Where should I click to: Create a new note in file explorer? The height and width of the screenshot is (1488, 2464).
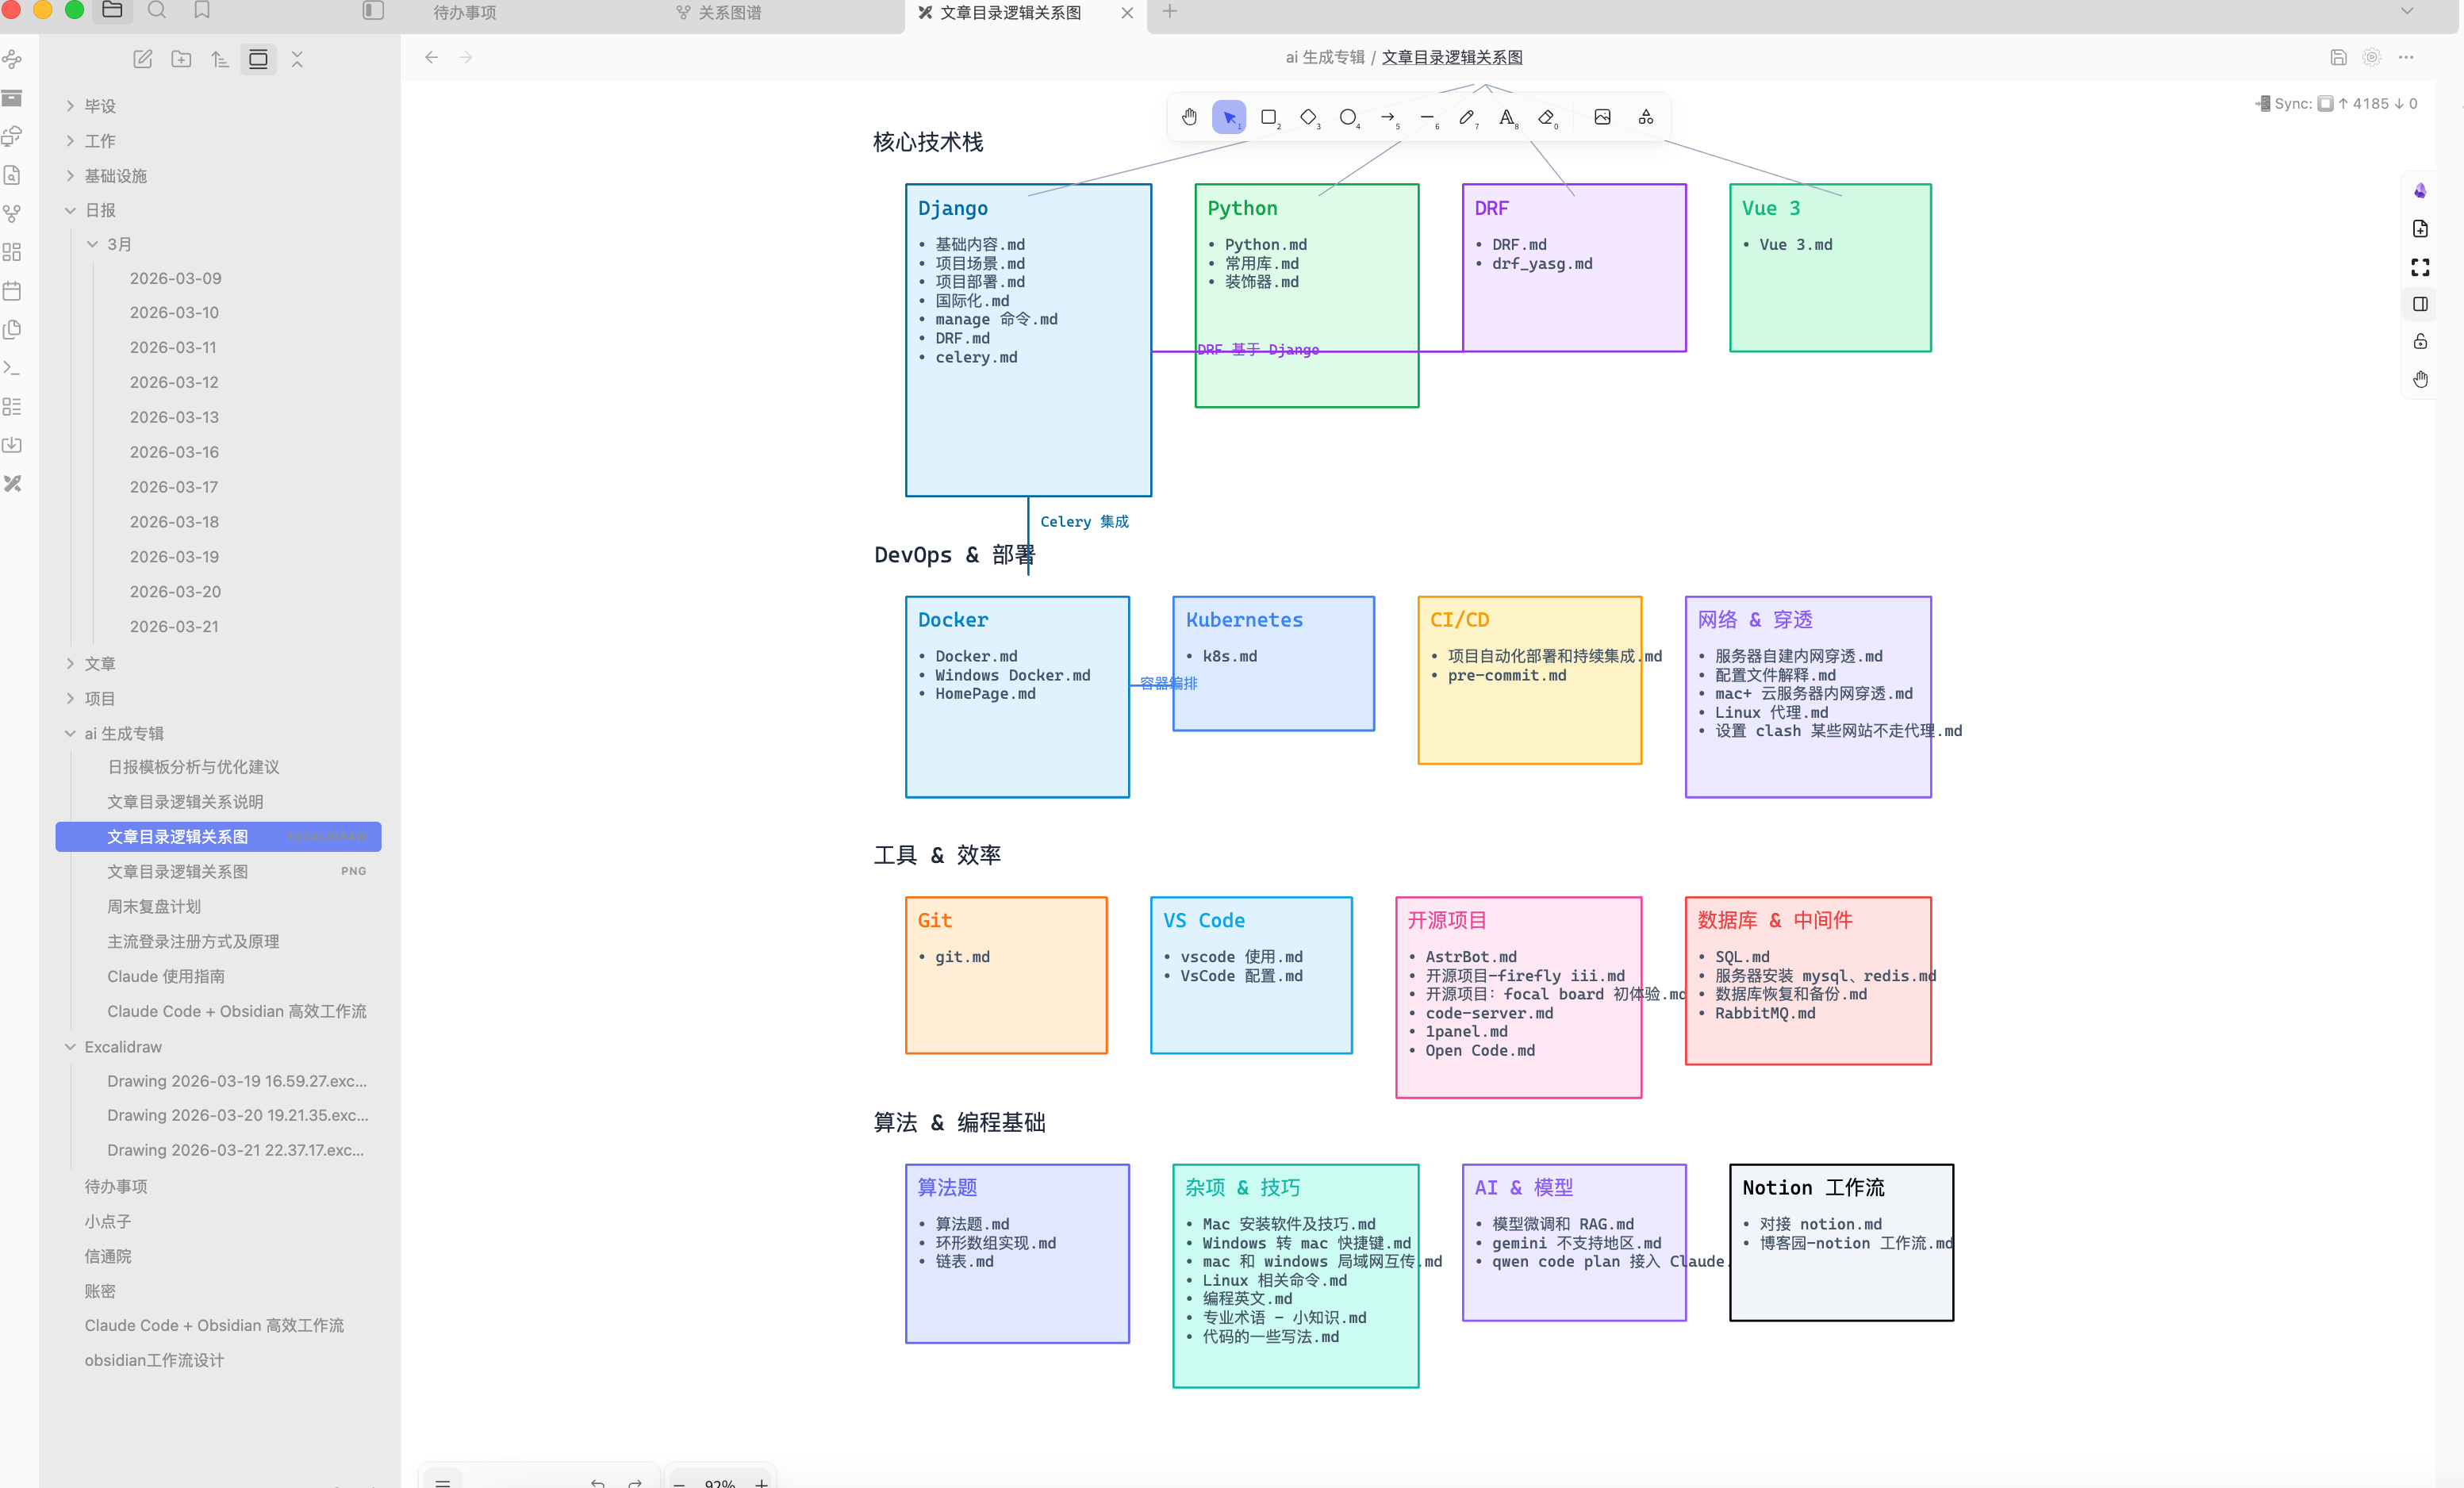tap(143, 59)
